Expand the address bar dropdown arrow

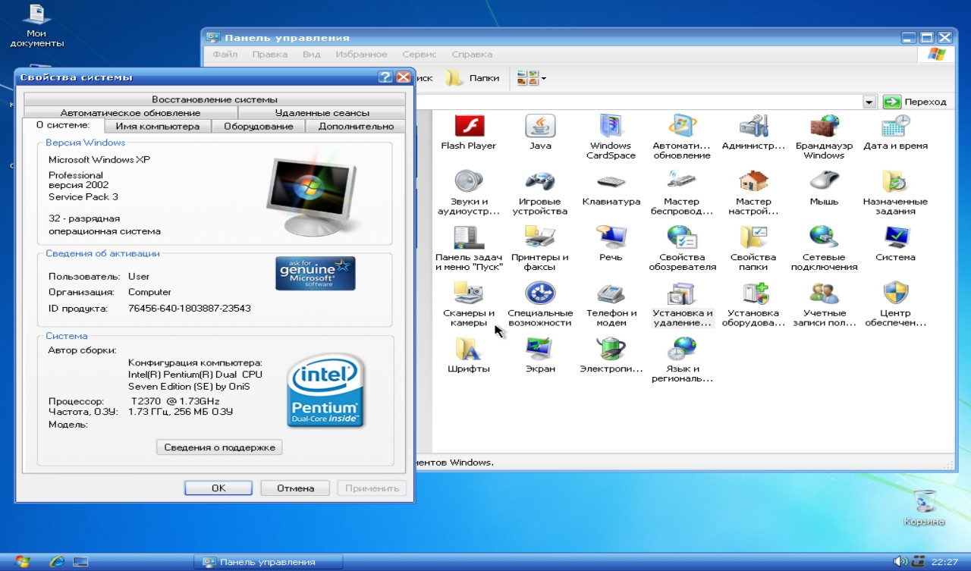tap(869, 102)
